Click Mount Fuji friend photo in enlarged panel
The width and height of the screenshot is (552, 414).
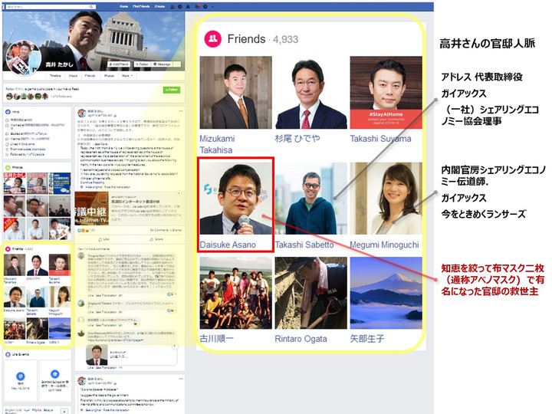click(x=386, y=293)
